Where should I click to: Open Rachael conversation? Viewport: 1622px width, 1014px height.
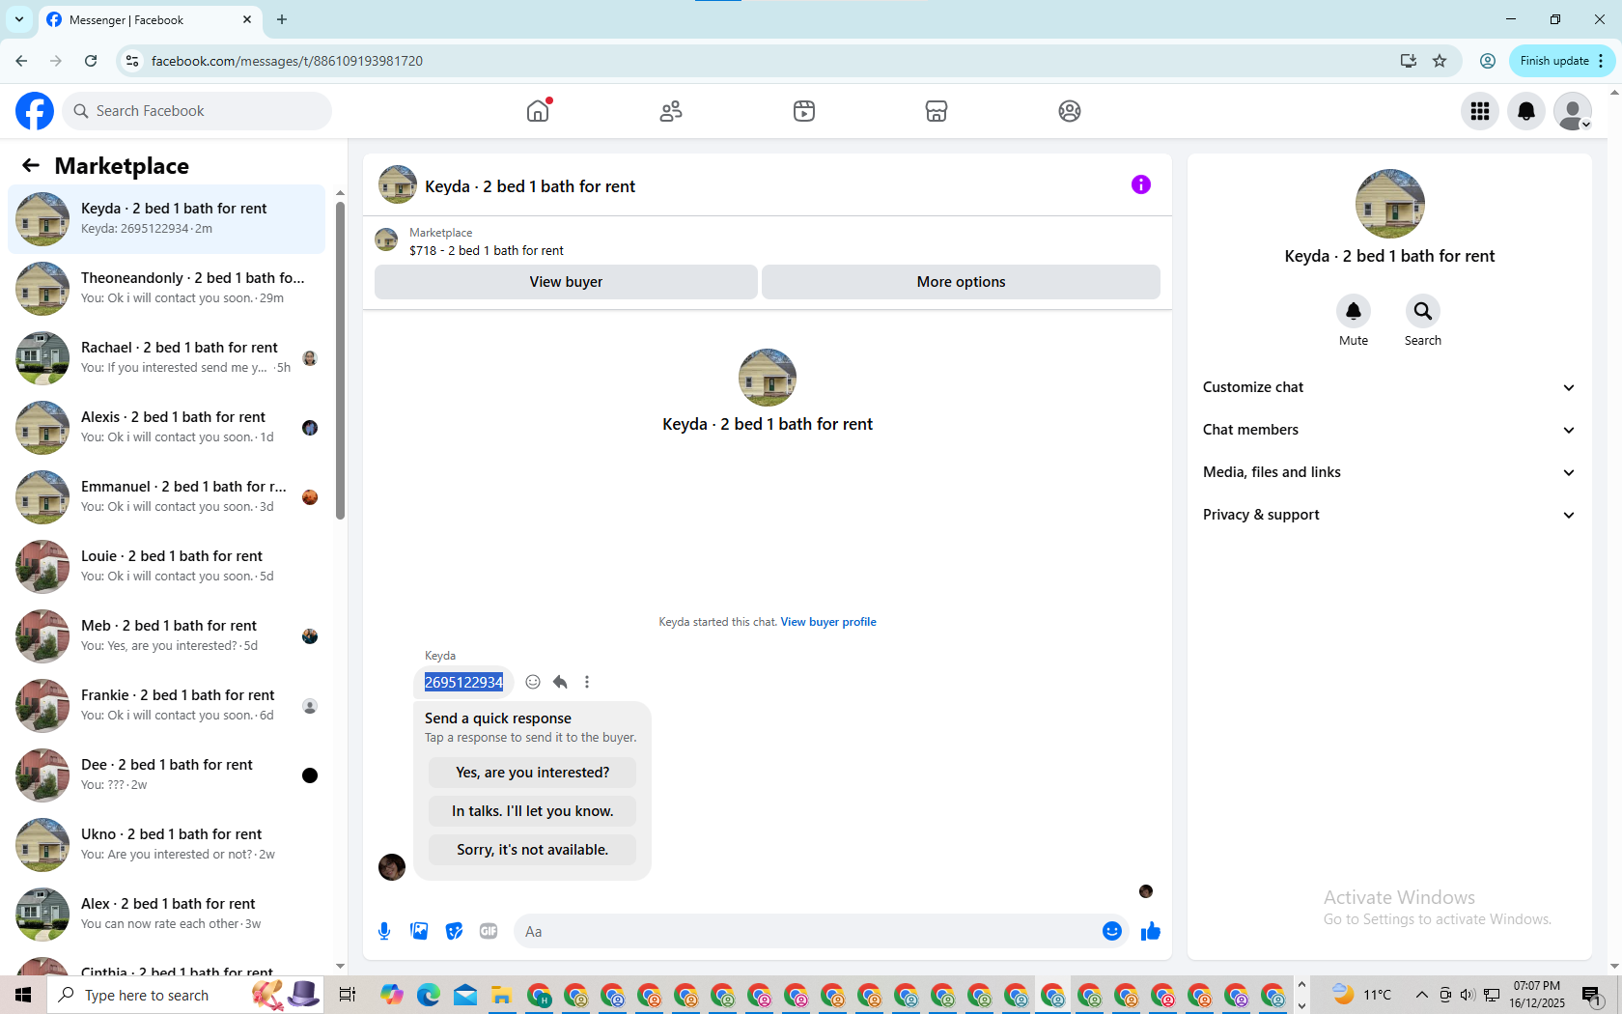(x=166, y=358)
